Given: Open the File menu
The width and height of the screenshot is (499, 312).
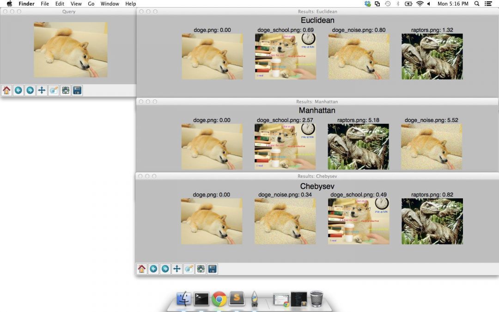Looking at the screenshot, I should click(x=45, y=4).
